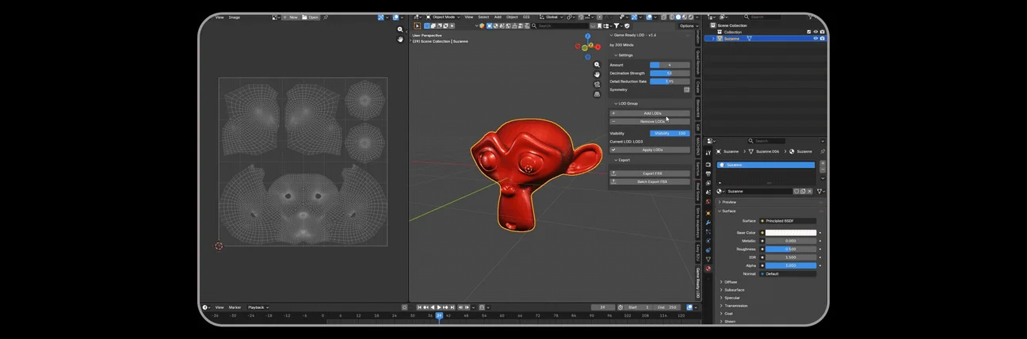Open the Object menu in the 3D viewport header
This screenshot has width=1027, height=339.
coord(512,17)
